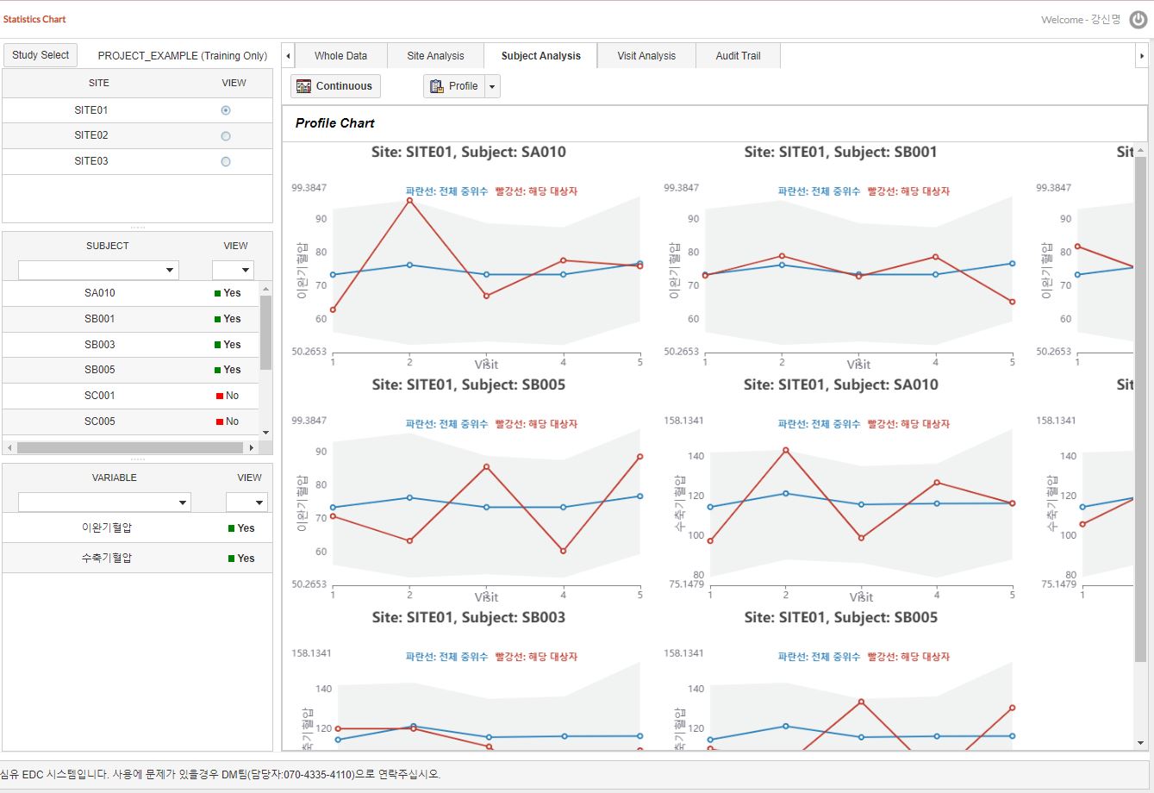The width and height of the screenshot is (1154, 793).
Task: Click the subject list scroll-down arrow
Action: point(265,433)
